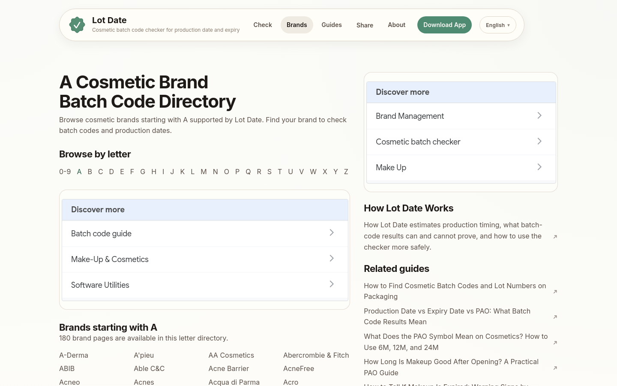Select letter O in the letter index

[227, 172]
